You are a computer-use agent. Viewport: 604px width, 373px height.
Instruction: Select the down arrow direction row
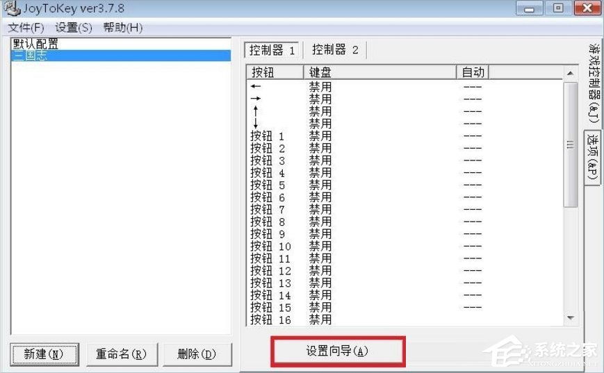405,124
